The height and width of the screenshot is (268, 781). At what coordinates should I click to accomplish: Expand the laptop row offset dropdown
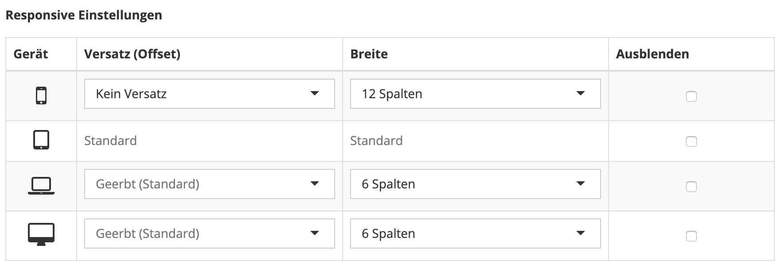pyautogui.click(x=209, y=184)
